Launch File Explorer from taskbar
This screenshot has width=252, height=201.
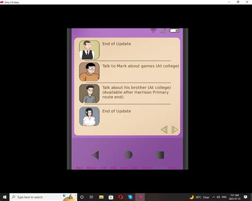pyautogui.click(x=101, y=197)
